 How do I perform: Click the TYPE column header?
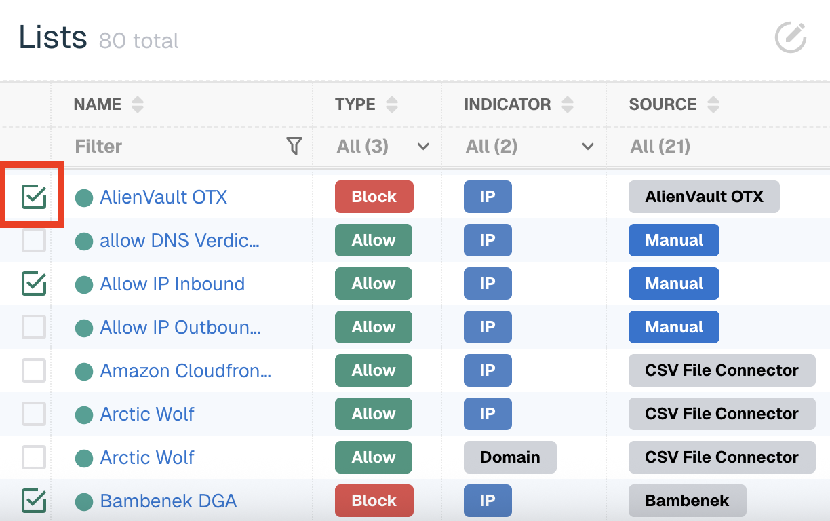355,104
